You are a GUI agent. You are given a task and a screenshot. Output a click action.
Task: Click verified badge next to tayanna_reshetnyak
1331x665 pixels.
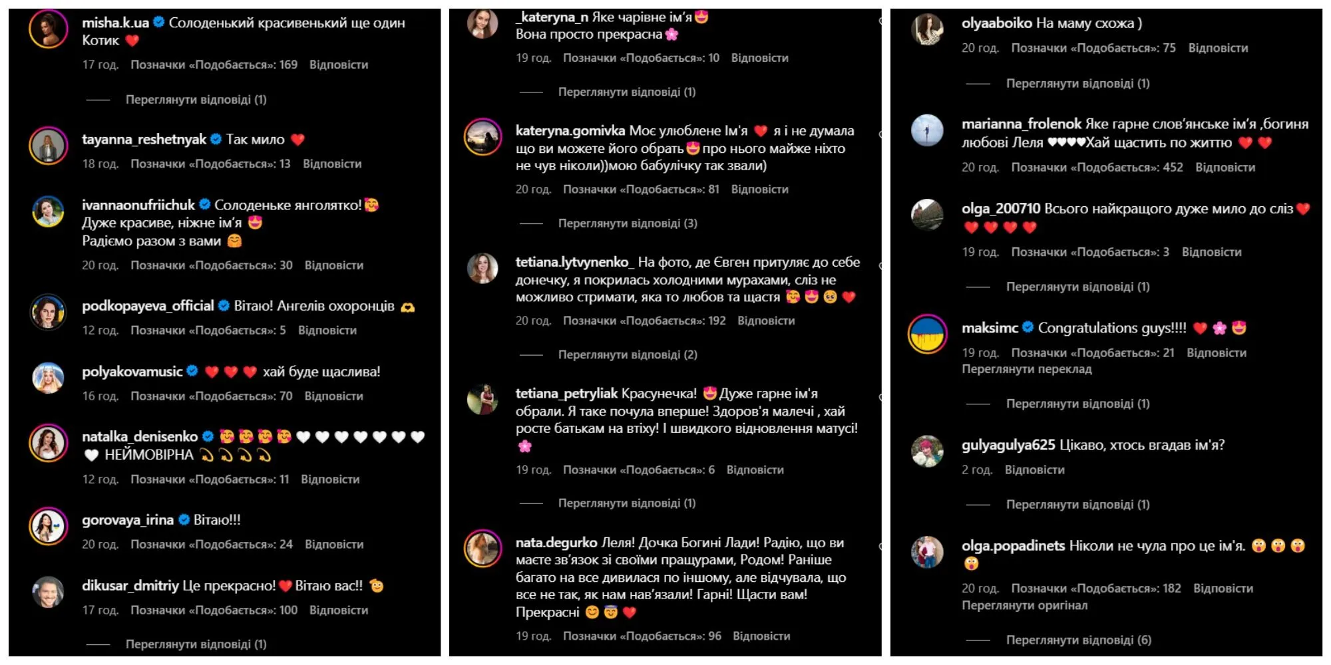(216, 139)
